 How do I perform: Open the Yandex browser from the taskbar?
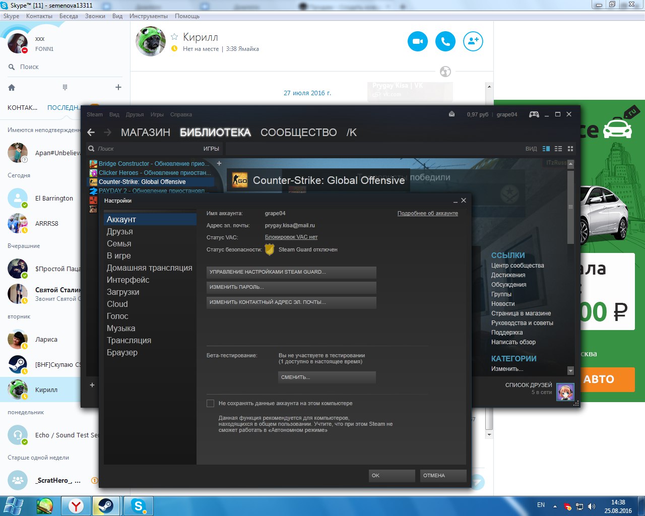[x=76, y=506]
